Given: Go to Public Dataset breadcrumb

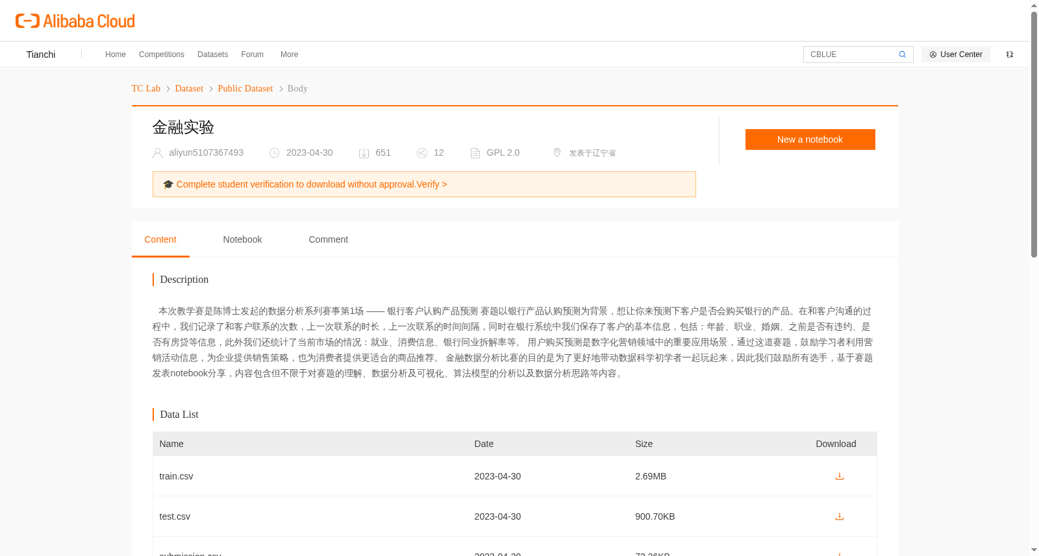Looking at the screenshot, I should 245,88.
